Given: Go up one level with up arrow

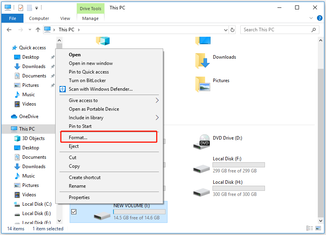Looking at the screenshot, I should click(x=38, y=30).
